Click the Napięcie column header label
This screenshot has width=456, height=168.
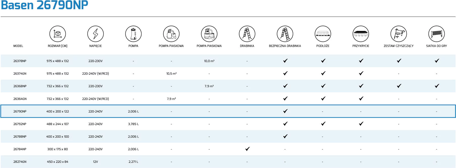click(95, 46)
